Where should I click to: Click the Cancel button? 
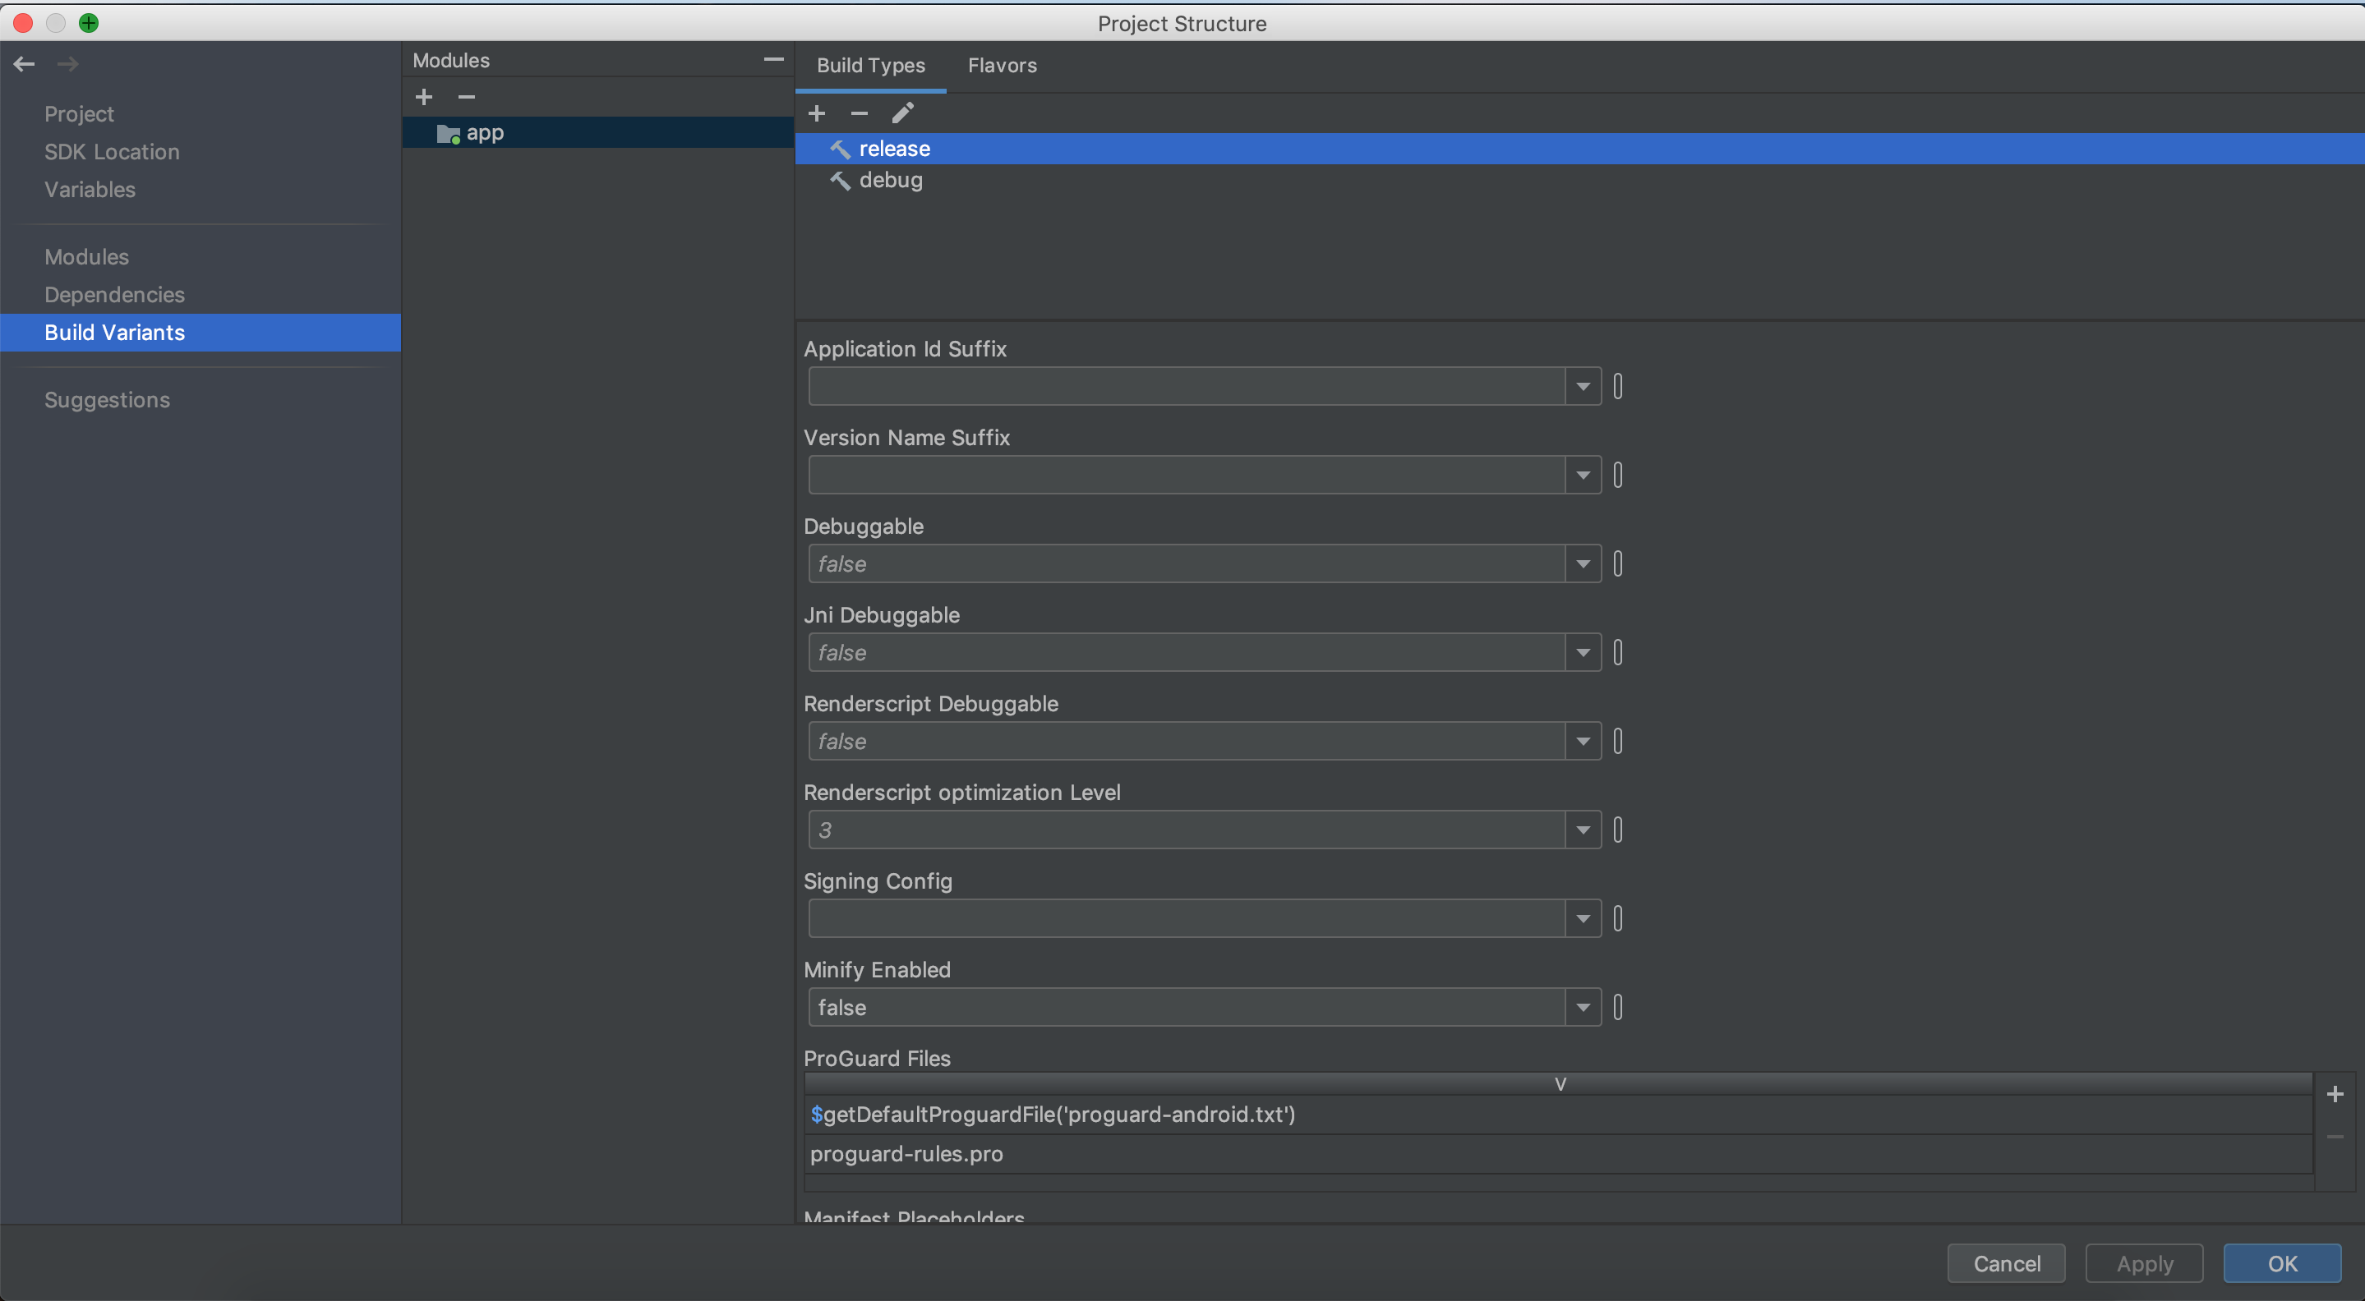[x=2006, y=1263]
